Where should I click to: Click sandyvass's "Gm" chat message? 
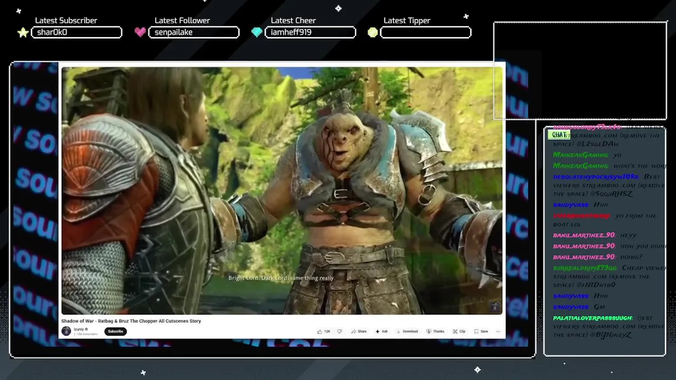point(599,307)
